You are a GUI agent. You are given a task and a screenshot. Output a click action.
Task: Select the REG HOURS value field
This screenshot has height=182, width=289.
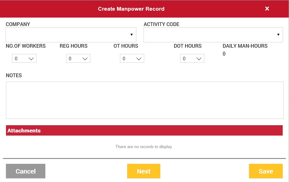coord(73,59)
